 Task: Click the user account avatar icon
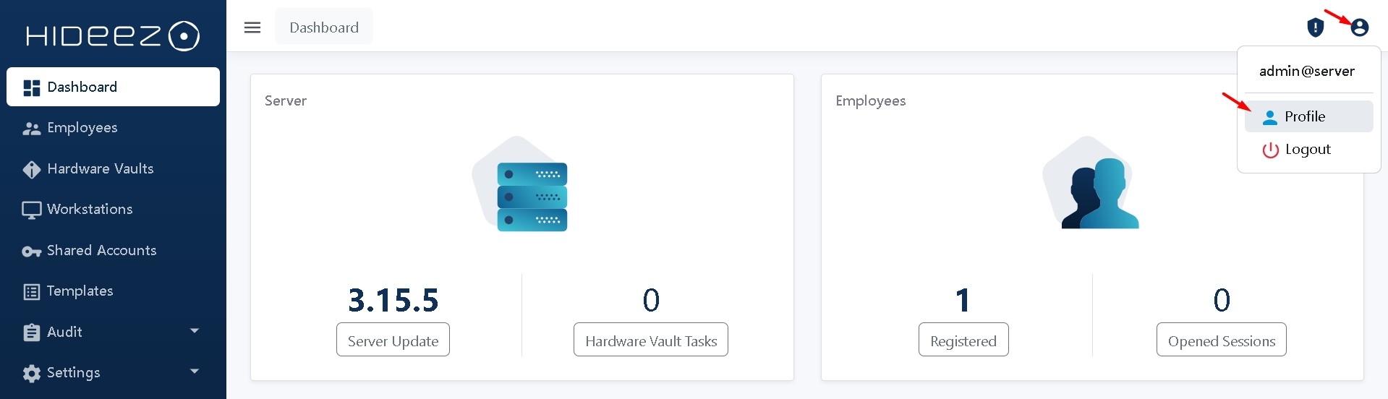pyautogui.click(x=1359, y=27)
